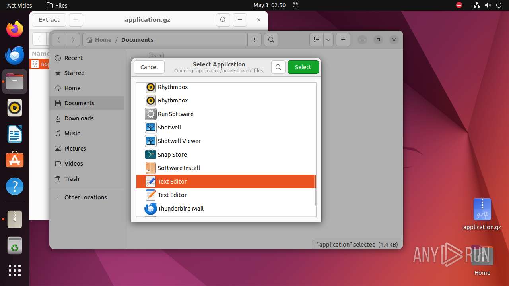
Task: Select first Rhythmbox entry in list
Action: 226,87
